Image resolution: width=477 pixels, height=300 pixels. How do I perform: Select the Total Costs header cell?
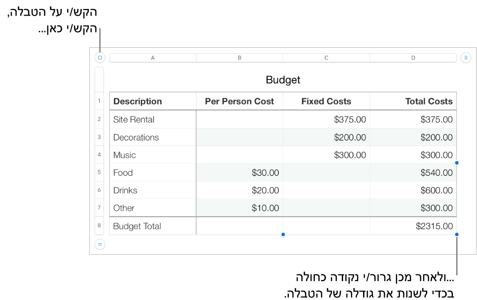pyautogui.click(x=413, y=101)
